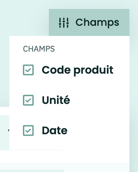Click the CHAMPS section heading
Image resolution: width=138 pixels, height=172 pixels.
(39, 49)
